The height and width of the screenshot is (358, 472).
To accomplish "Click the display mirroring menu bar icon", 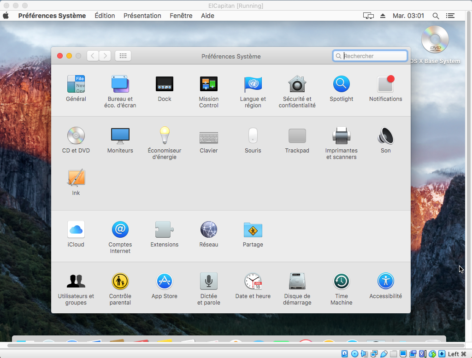I will point(368,16).
